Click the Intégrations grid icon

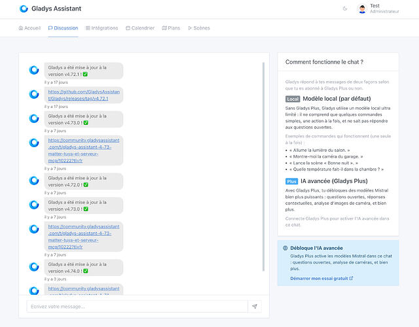pos(88,28)
